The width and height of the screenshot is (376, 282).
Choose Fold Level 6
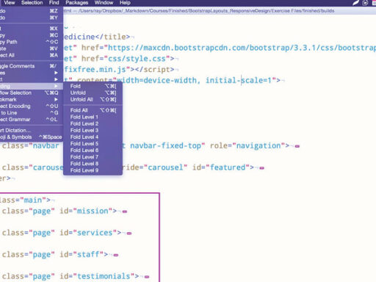point(93,151)
